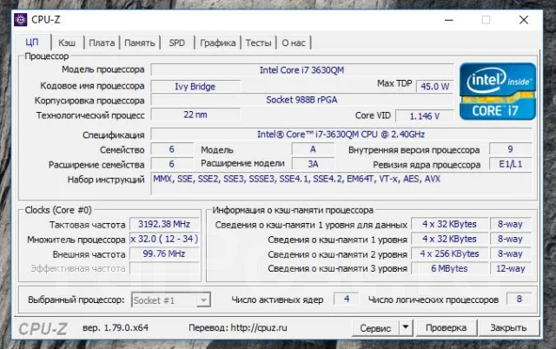Click the Закрыть button
Viewport: 556px width, 349px height.
point(508,328)
